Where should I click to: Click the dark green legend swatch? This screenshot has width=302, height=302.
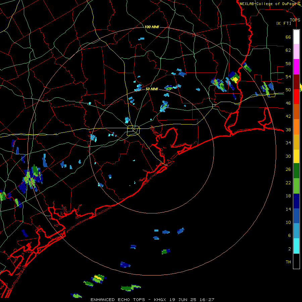(x=296, y=171)
